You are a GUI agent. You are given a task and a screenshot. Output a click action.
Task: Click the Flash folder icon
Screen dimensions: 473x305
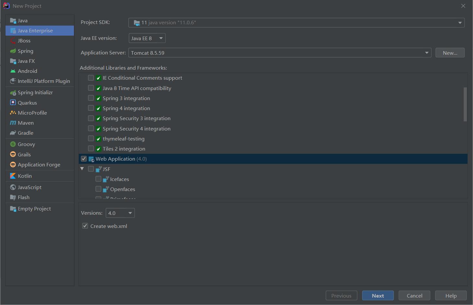13,197
